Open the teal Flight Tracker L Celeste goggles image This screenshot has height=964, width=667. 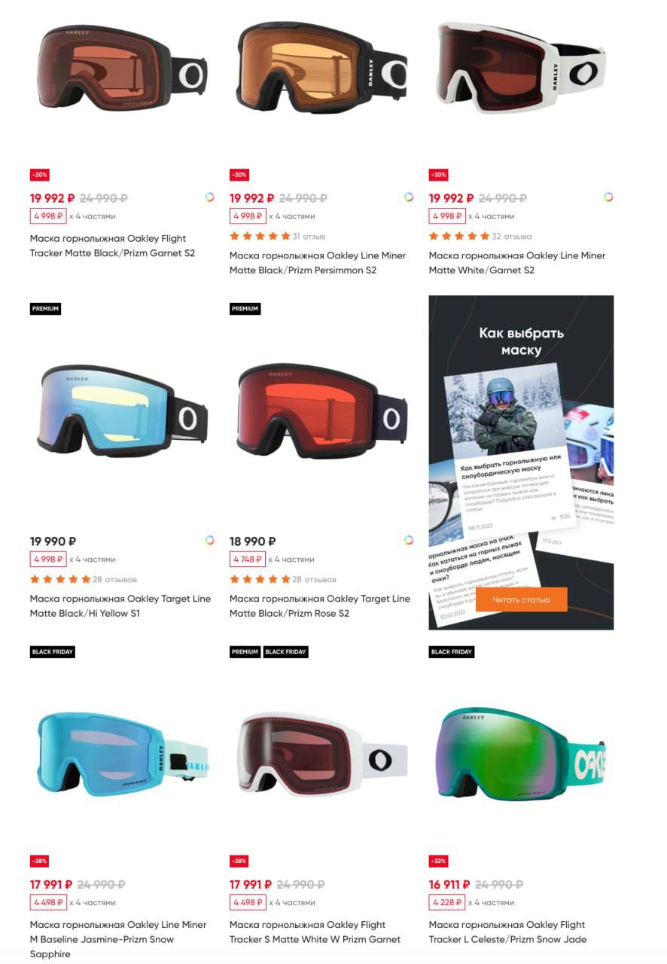pyautogui.click(x=521, y=753)
